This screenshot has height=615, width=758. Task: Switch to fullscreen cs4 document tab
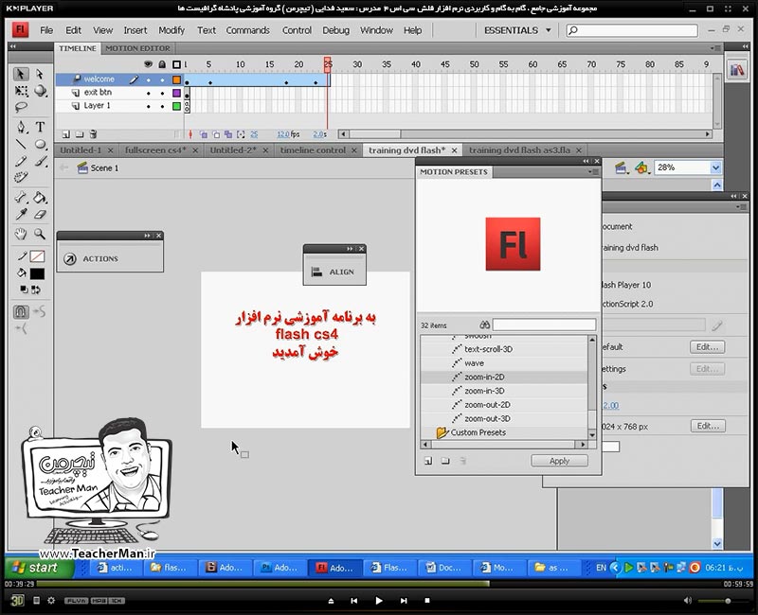[155, 150]
